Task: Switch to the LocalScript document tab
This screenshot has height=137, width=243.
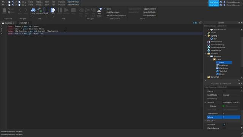Action: point(23,23)
